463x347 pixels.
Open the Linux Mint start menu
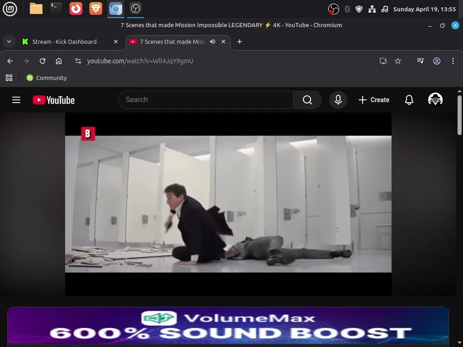pos(10,9)
